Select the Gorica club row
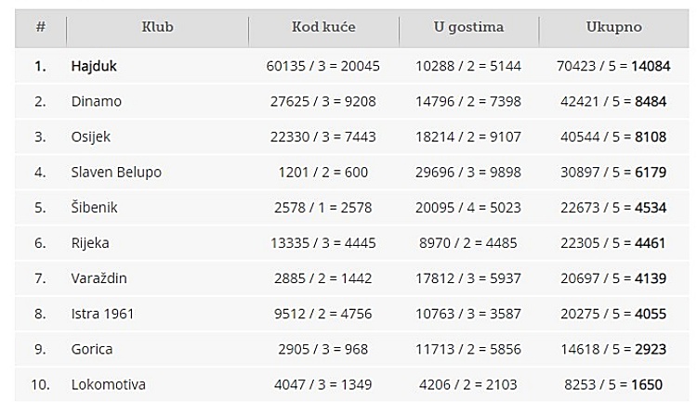This screenshot has height=413, width=697. coord(351,349)
